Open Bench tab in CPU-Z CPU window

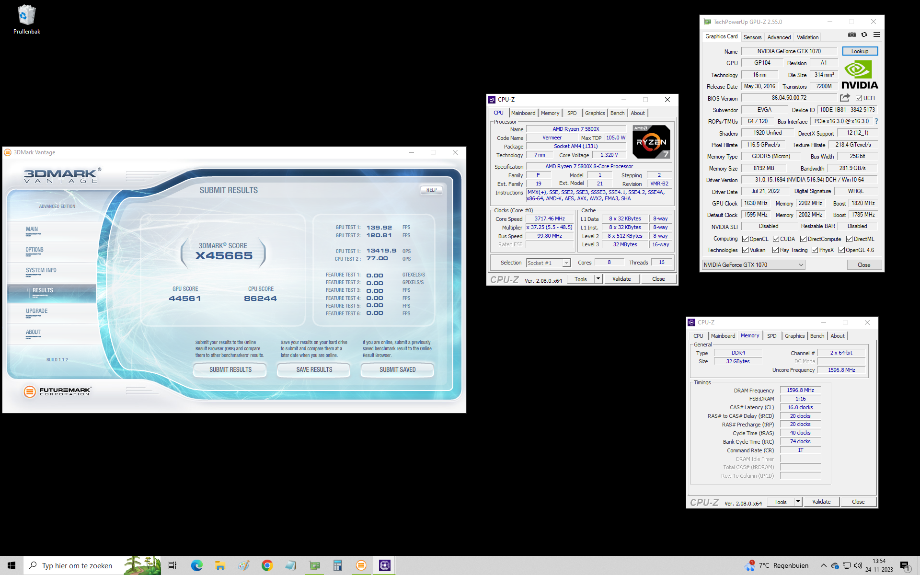click(618, 113)
